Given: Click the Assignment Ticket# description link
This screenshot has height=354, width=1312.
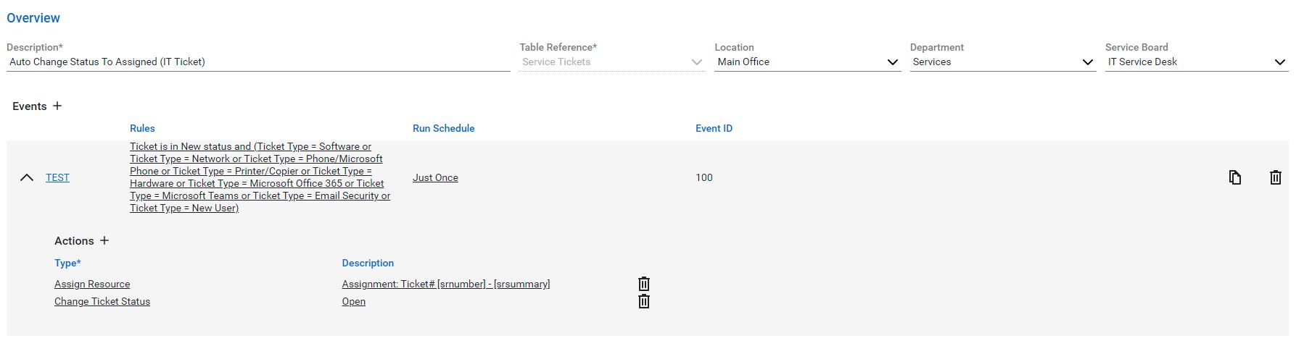Looking at the screenshot, I should [x=446, y=284].
